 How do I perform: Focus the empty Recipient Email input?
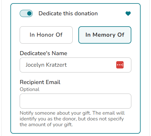75,101
